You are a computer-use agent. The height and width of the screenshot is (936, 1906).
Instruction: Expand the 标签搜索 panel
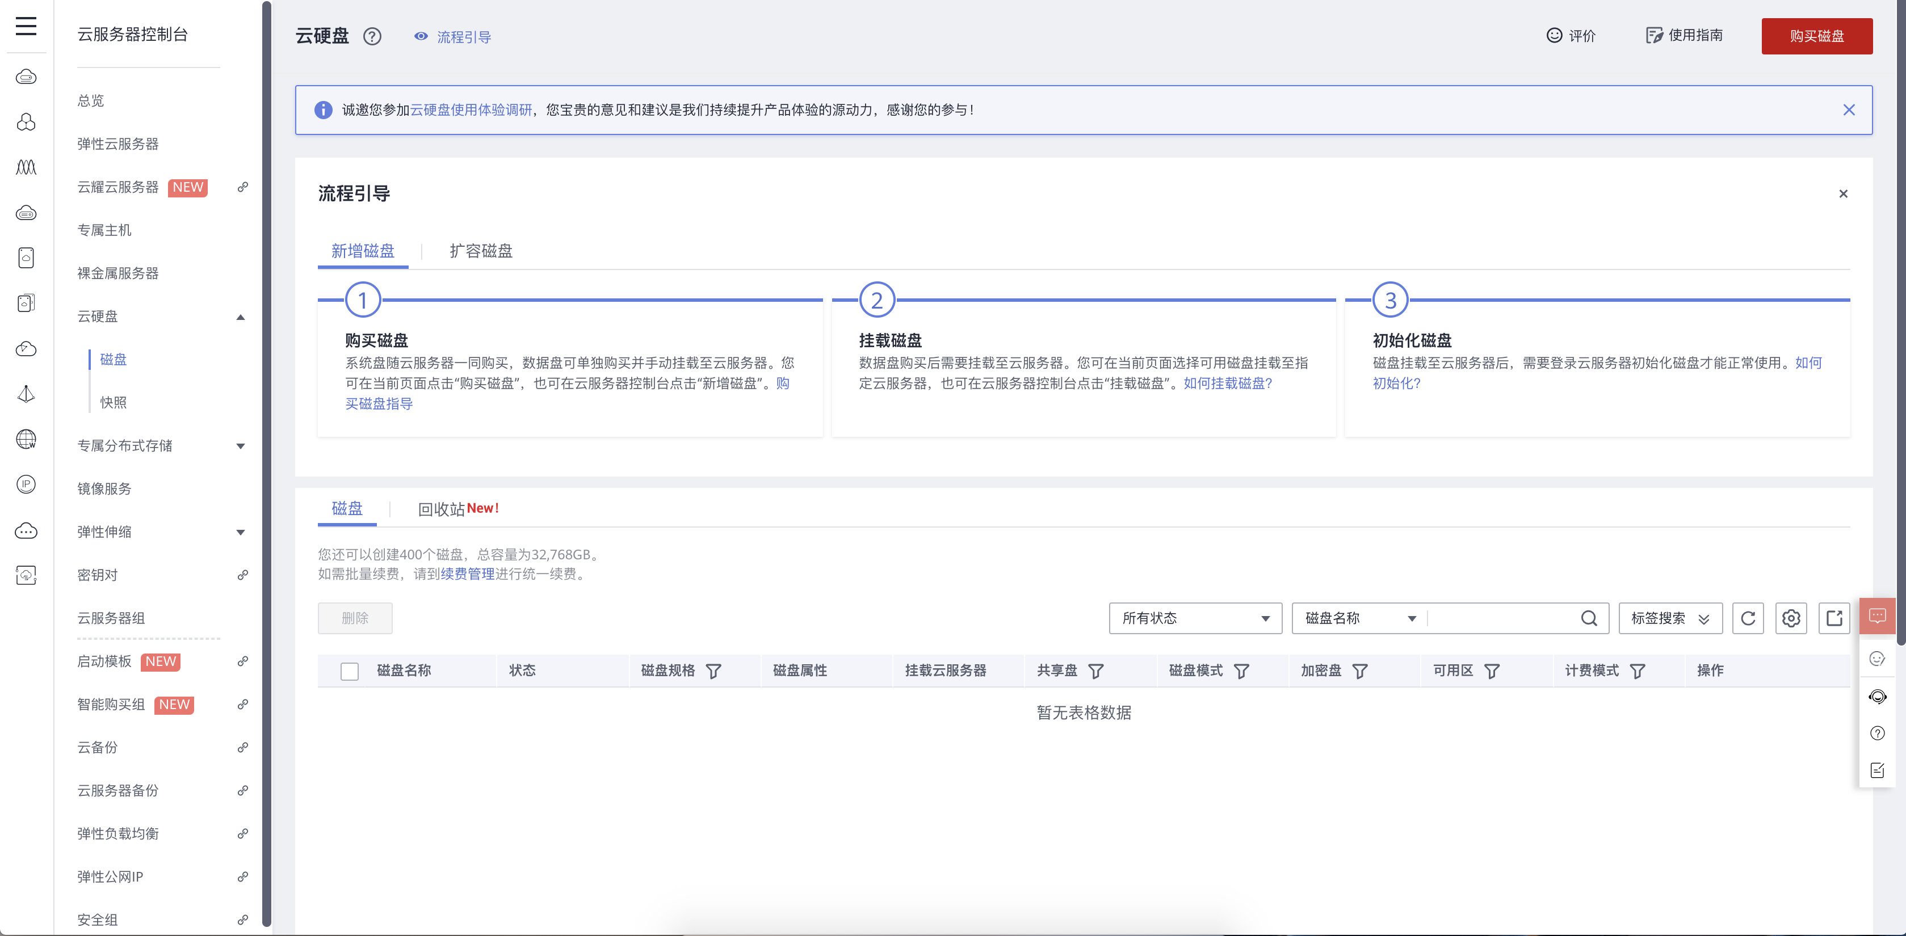(1670, 618)
